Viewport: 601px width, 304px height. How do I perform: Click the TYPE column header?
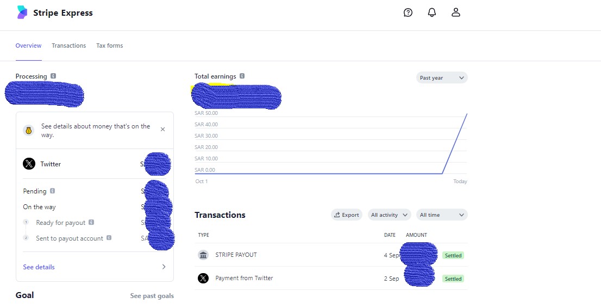(204, 235)
